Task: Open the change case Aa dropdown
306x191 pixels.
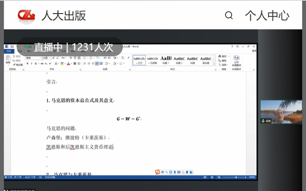Action: (64, 58)
